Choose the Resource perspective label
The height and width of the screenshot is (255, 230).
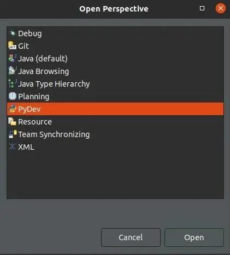[35, 122]
